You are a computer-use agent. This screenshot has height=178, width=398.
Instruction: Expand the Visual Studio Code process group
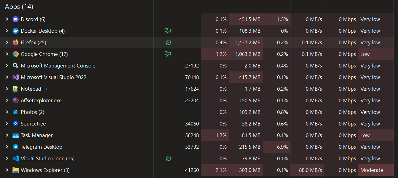click(7, 158)
